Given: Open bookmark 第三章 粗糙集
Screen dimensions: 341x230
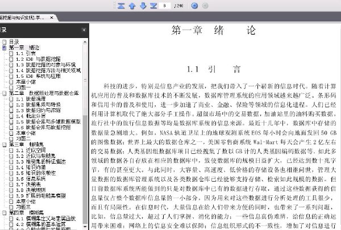Looking at the screenshot, I should [26, 145].
